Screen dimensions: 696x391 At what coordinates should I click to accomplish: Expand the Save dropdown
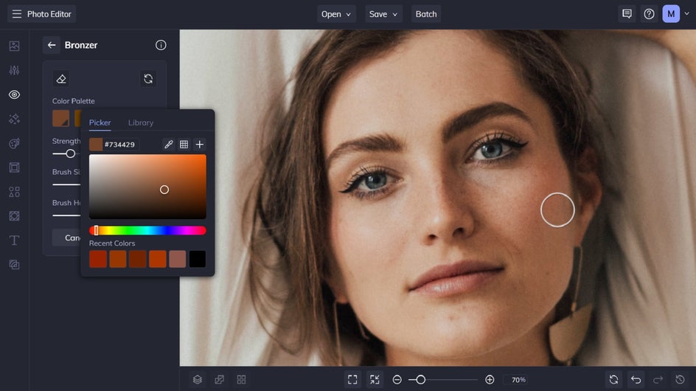click(383, 14)
